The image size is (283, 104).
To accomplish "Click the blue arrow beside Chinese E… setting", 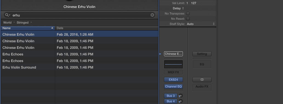I will pos(160,54).
